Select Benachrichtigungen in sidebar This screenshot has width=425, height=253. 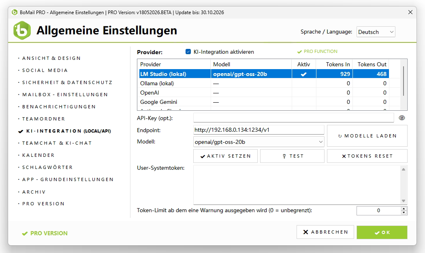point(59,107)
